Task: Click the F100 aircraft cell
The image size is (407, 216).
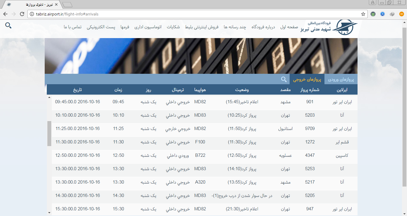Action: (200, 142)
